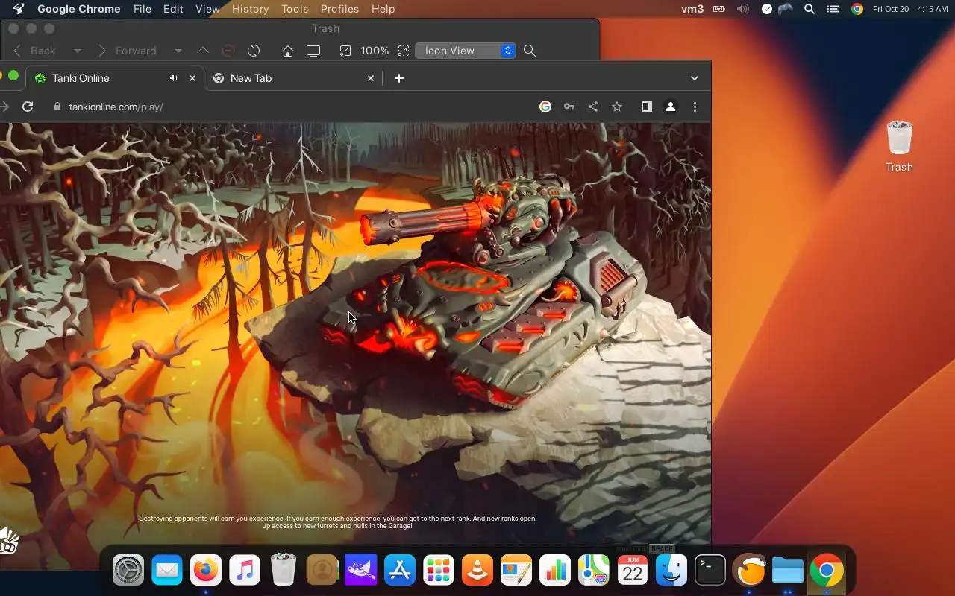
Task: Click the checkmark status icon in menu bar
Action: (x=767, y=9)
